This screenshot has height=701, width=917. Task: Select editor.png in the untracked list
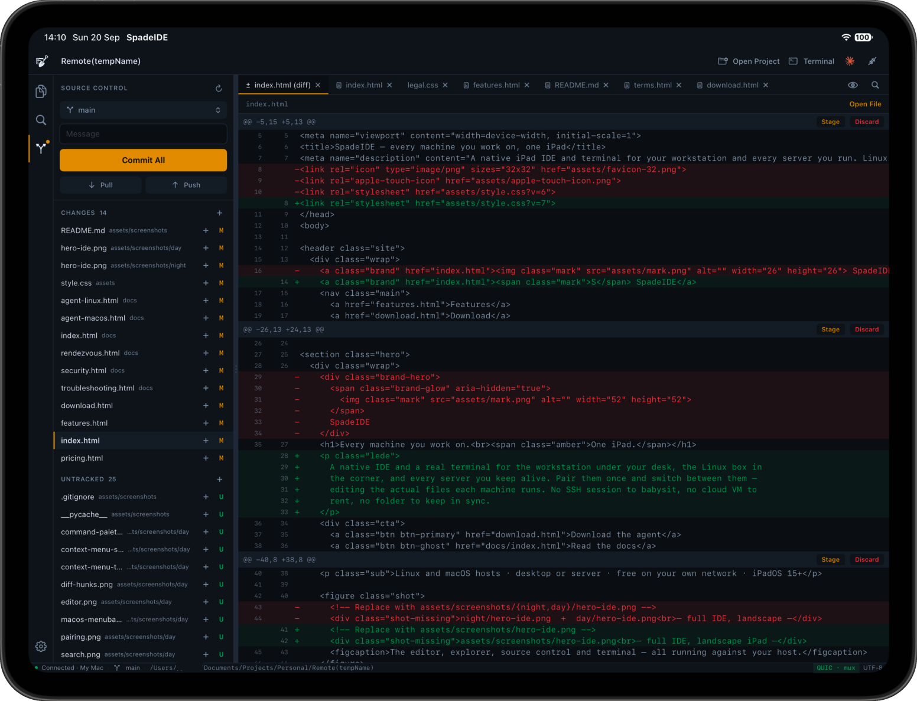click(143, 602)
